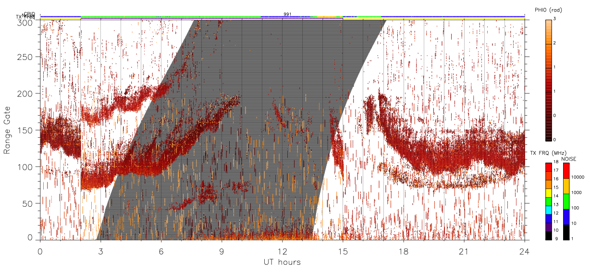Choose the purple 10–11 MHz TX FRQ swatch
This screenshot has height=272, width=590.
tap(549, 227)
